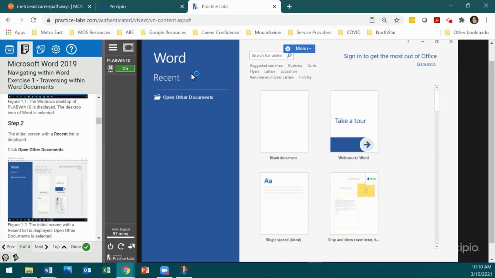Open the help question mark icon
This screenshot has width=495, height=278.
click(x=71, y=49)
